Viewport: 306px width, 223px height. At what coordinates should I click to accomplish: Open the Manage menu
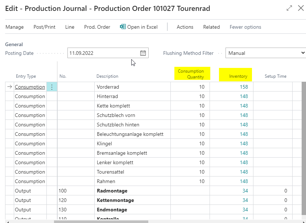pos(15,27)
